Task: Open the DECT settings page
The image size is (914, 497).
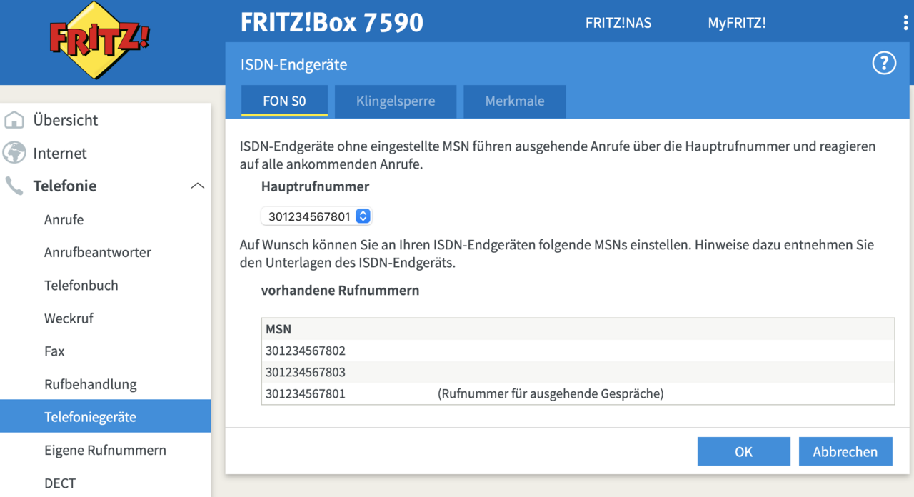Action: pyautogui.click(x=60, y=483)
